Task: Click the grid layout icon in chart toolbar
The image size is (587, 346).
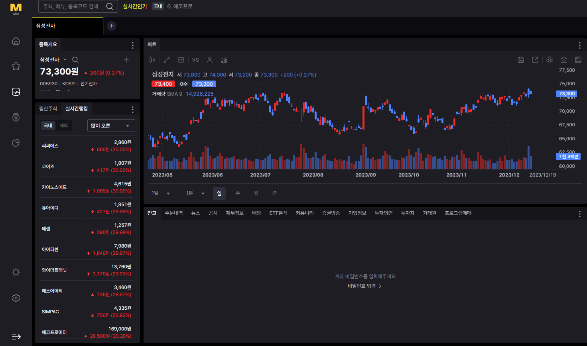Action: pyautogui.click(x=181, y=60)
